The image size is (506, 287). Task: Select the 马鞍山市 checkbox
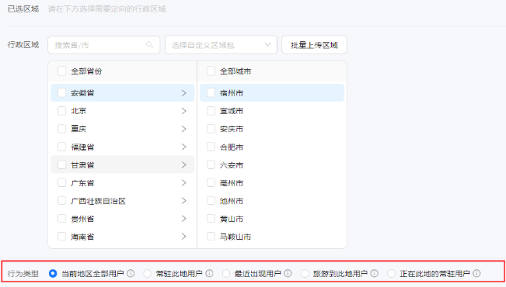point(211,237)
